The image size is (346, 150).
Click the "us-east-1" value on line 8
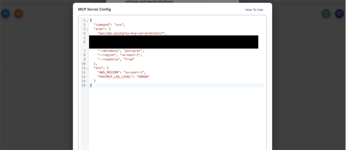coord(130,55)
